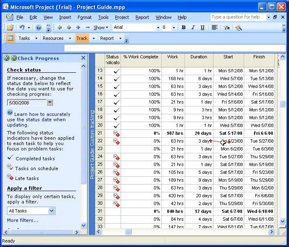Click the table vertical scrollbar down arrow
The image size is (289, 247).
point(283,221)
